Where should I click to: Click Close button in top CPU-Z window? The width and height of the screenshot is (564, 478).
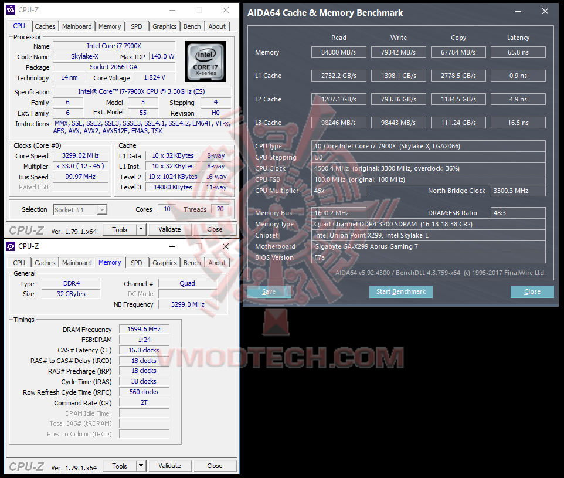pos(215,229)
